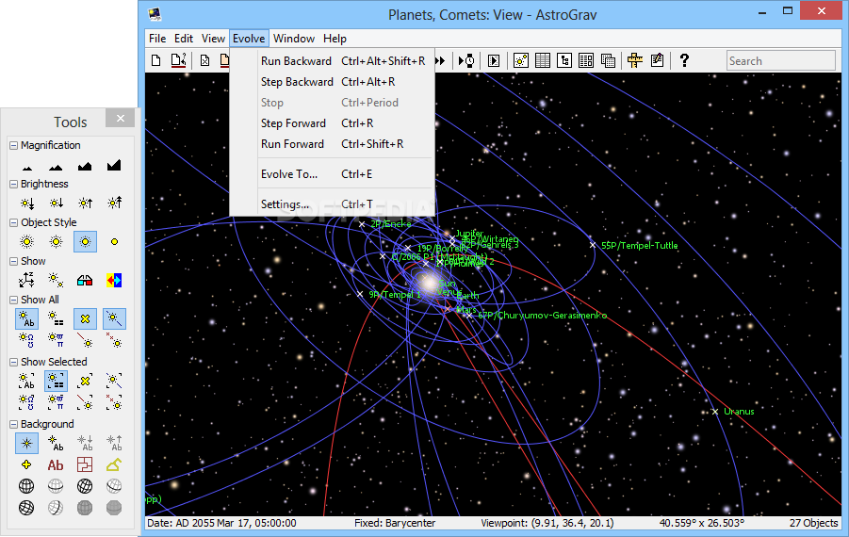The image size is (849, 537).
Task: Select the second magnification double-mountain icon
Action: coord(56,166)
